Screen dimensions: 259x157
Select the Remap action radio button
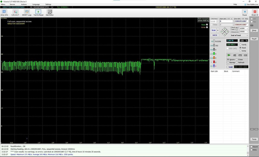(228, 62)
